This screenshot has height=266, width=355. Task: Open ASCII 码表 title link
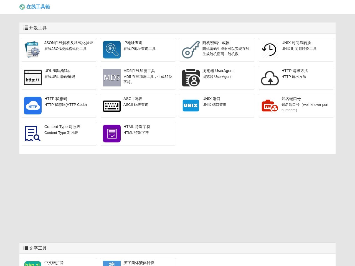(133, 99)
